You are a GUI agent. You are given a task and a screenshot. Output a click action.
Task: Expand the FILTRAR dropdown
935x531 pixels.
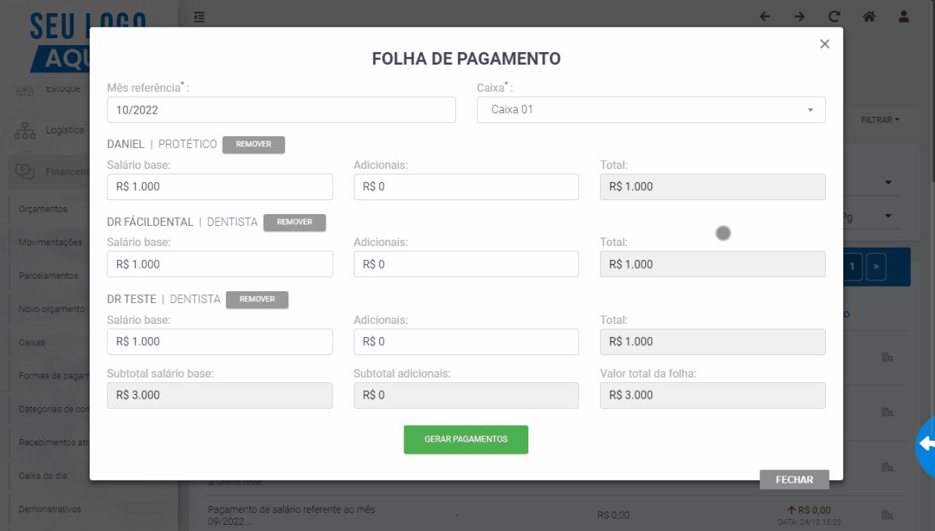coord(880,120)
